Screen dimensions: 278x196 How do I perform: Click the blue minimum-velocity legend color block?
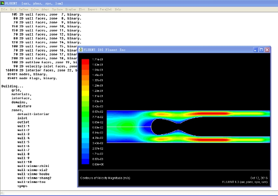pyautogui.click(x=85, y=161)
